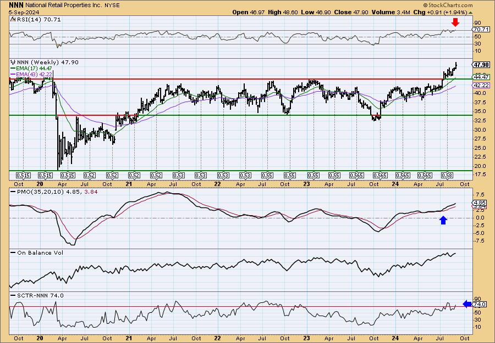Click the 70.71 RSI value tag on right axis
Viewport: 495px width, 343px height.
click(481, 29)
